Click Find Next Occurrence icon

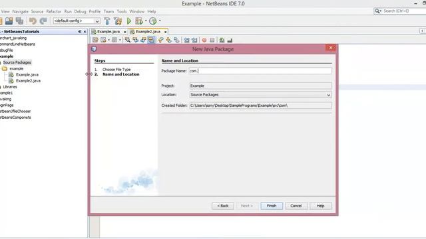click(143, 40)
